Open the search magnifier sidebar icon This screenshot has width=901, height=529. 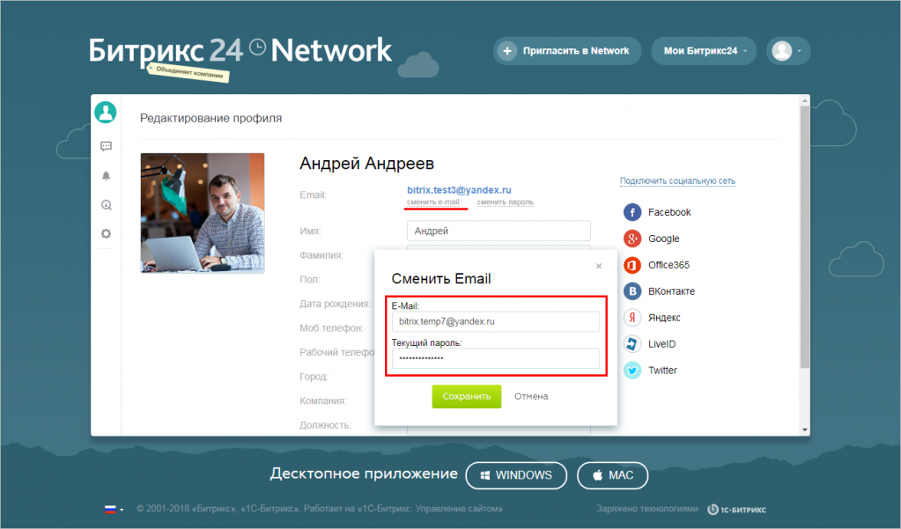107,205
